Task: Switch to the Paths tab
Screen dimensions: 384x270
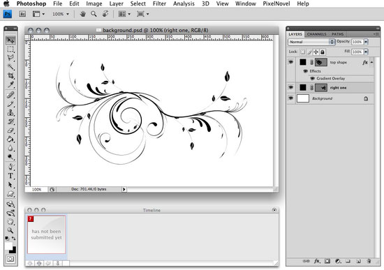Action: pyautogui.click(x=338, y=34)
